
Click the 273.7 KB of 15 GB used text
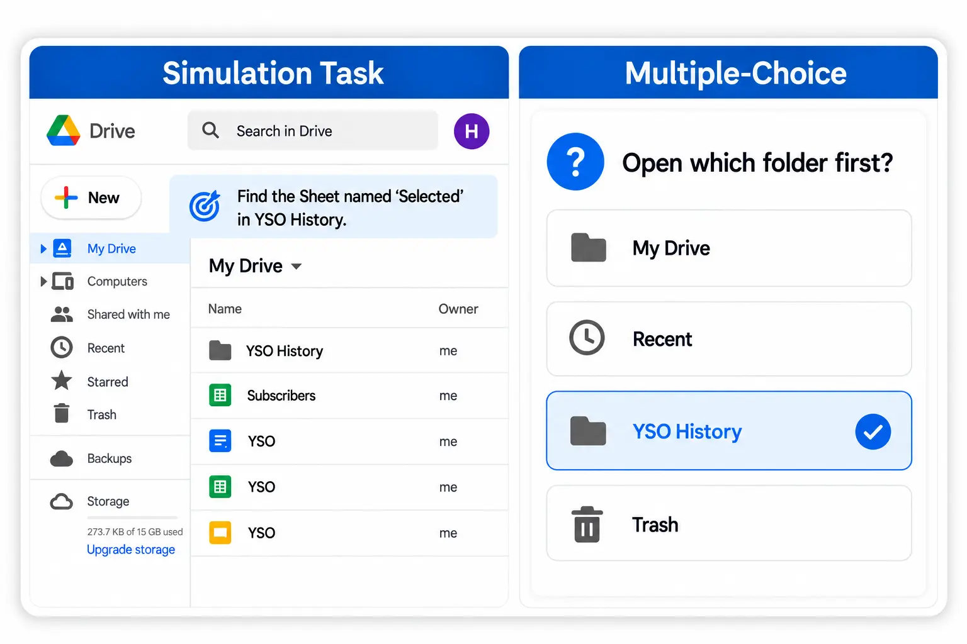(135, 532)
